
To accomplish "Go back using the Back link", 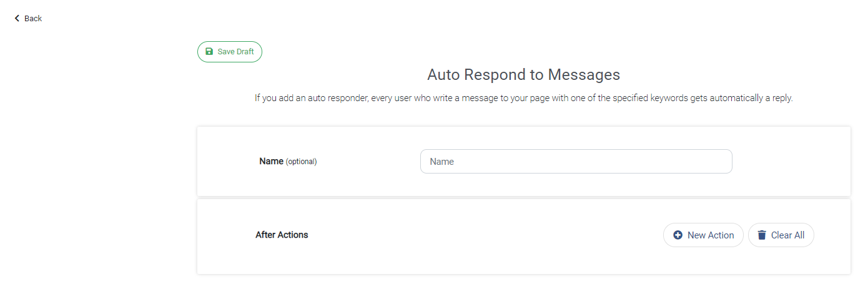I will (28, 19).
